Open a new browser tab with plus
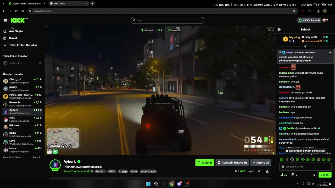The image size is (335, 188). coord(92,3)
